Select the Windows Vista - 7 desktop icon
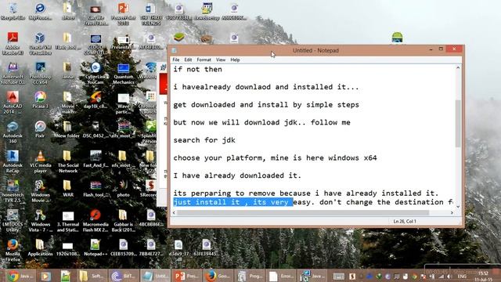Screen dimensions: 501x282 [40, 221]
